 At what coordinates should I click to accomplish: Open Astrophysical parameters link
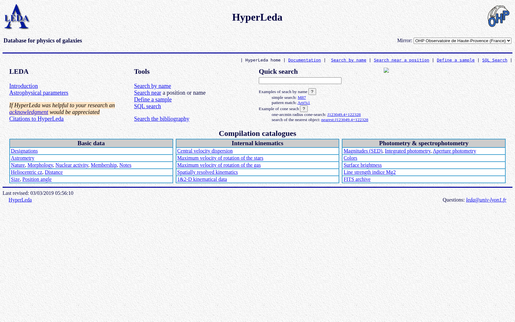coord(39,93)
